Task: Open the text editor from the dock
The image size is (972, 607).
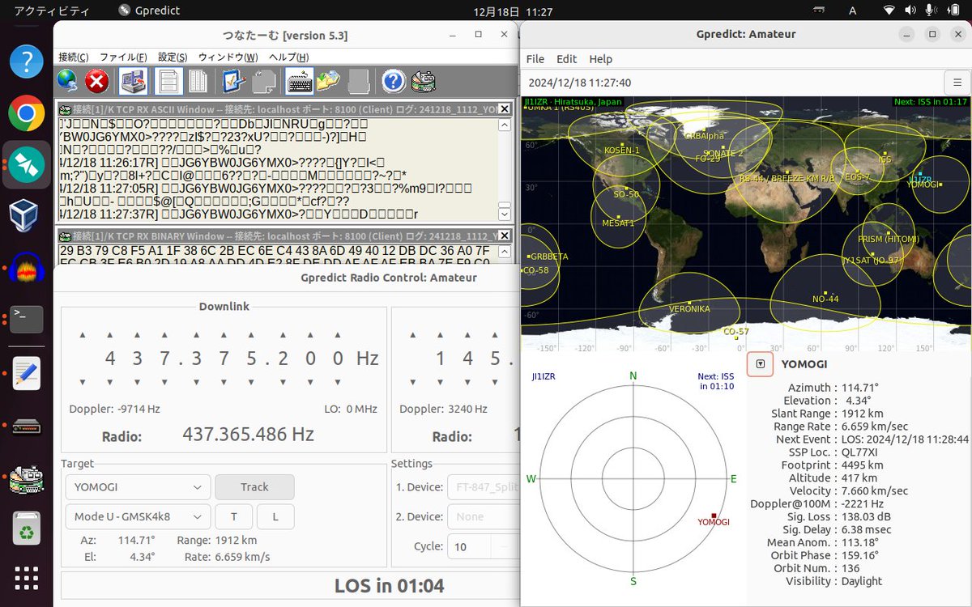Action: [x=27, y=373]
